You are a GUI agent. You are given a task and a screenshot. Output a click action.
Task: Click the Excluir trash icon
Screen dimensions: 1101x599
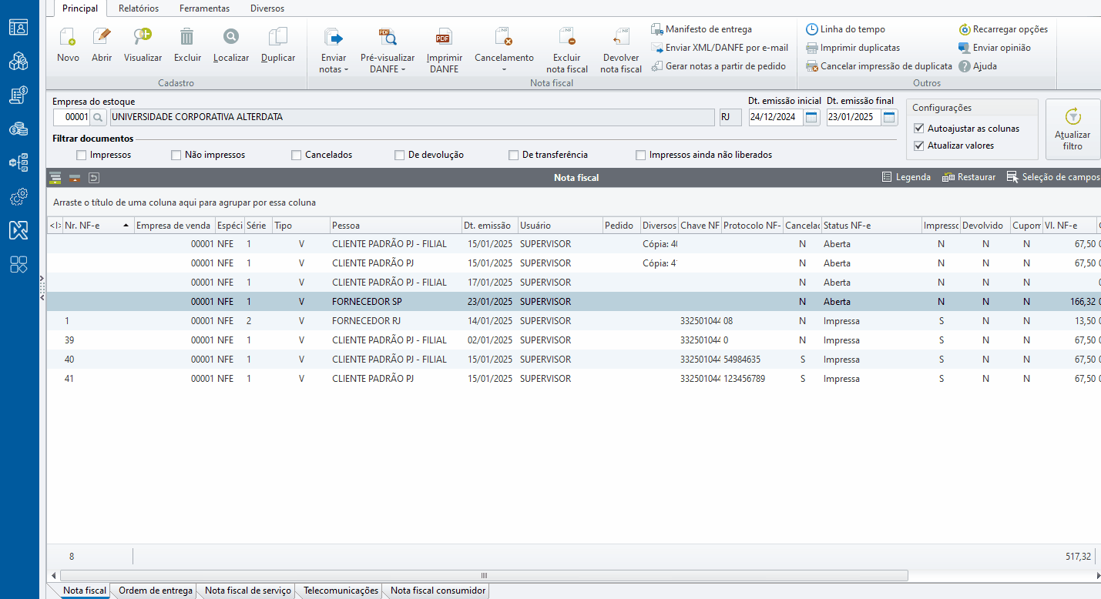[x=187, y=38]
